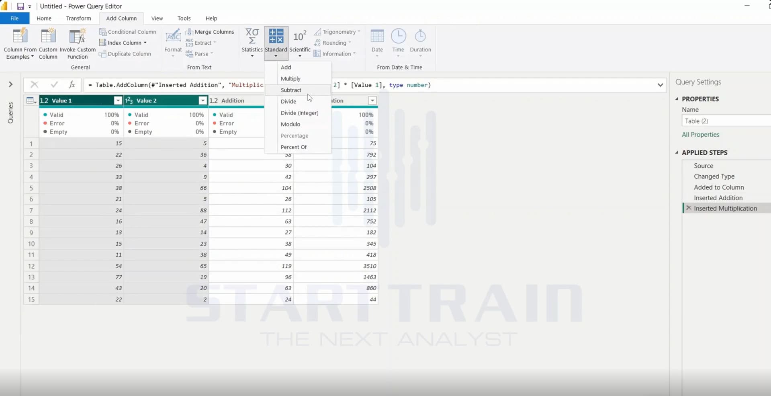The image size is (771, 396).
Task: Select Merge Columns
Action: (210, 32)
